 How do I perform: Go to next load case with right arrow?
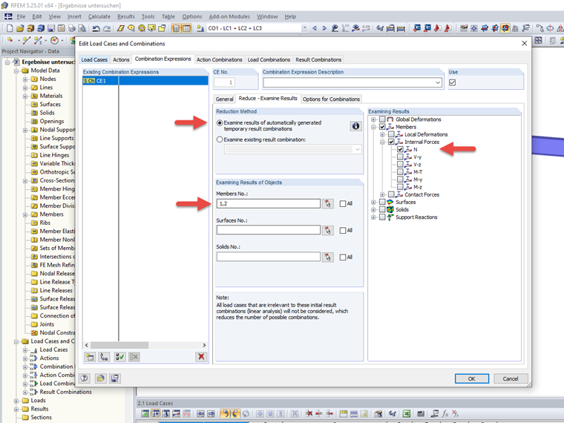[324, 28]
